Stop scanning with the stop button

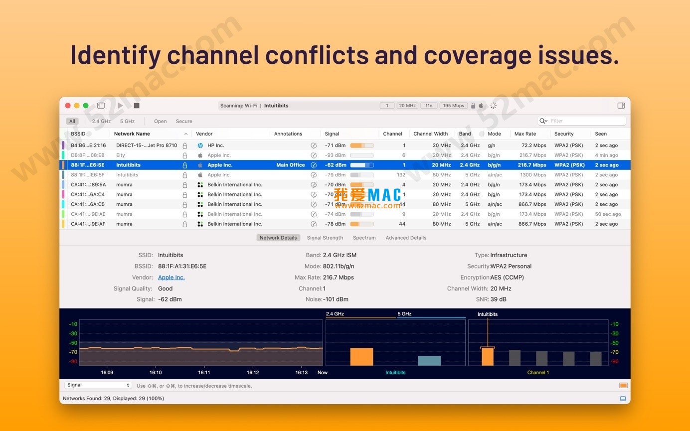pyautogui.click(x=137, y=106)
